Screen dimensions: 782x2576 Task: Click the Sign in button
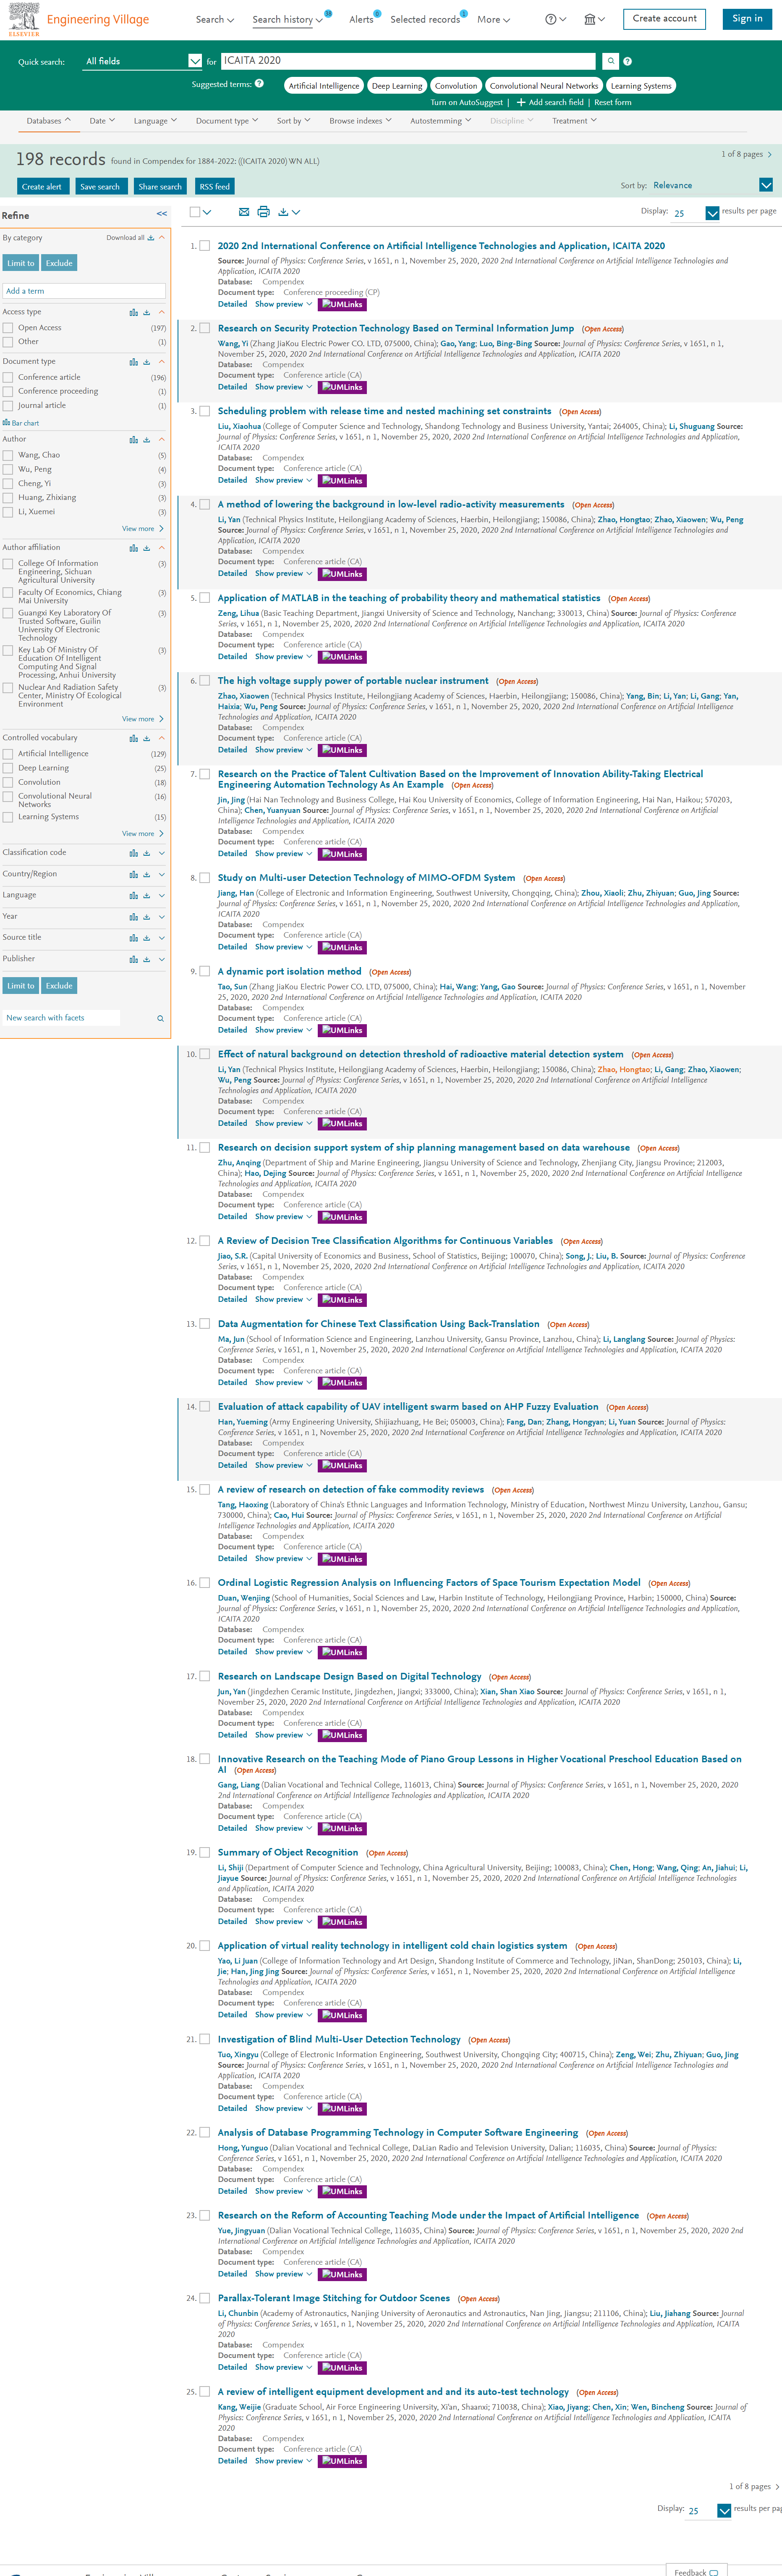tap(747, 19)
